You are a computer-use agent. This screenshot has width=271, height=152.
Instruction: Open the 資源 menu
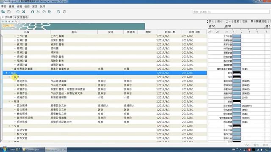click(35, 6)
